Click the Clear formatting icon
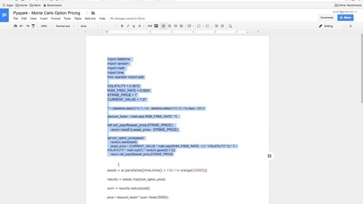The width and height of the screenshot is (363, 204). [230, 26]
